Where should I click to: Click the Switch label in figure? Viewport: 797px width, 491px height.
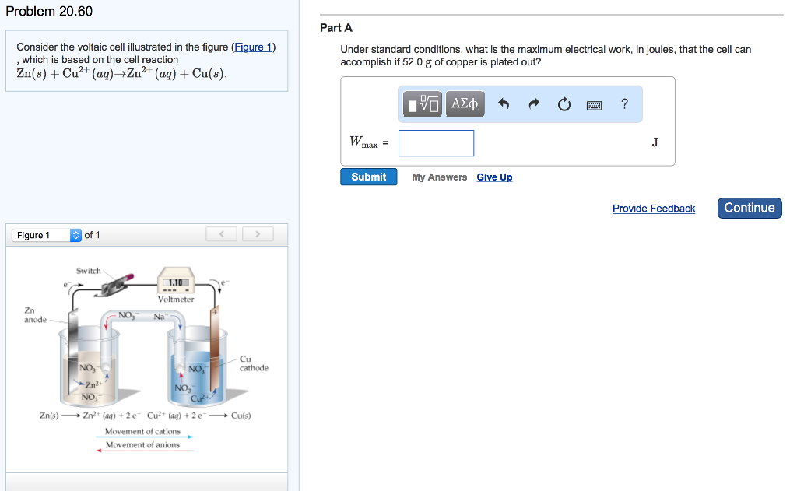89,271
